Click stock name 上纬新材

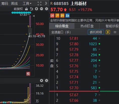(x=78, y=3)
